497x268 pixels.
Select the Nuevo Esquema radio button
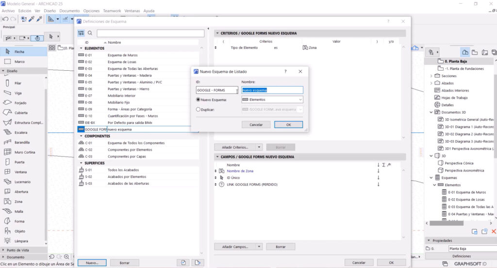[x=198, y=99]
